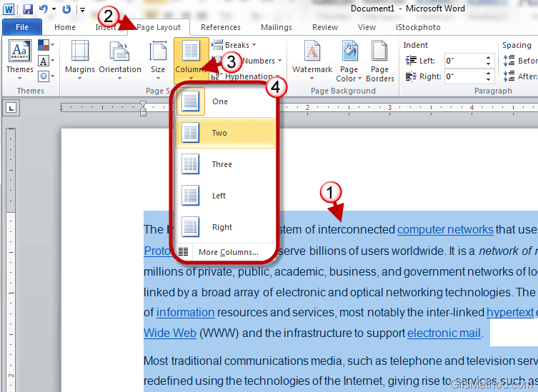Screen dimensions: 538x392
Task: Follow the computer networks hyperlink
Action: 445,229
